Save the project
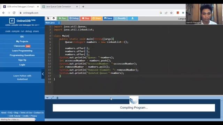Image resolution: width=223 pixels, height=125 pixels. click(x=108, y=18)
